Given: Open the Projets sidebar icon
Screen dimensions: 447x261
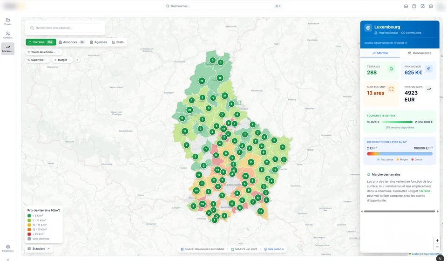Looking at the screenshot, I should pyautogui.click(x=8, y=21).
